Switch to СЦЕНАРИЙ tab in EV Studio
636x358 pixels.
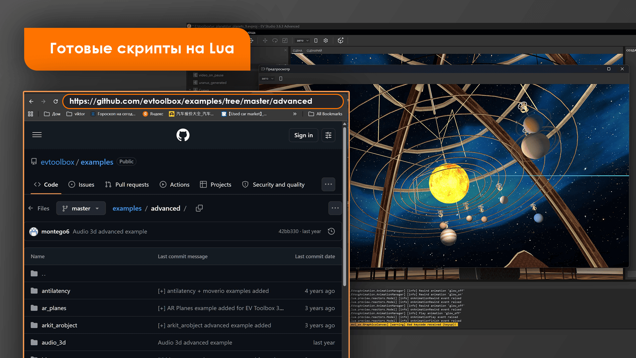coord(314,51)
